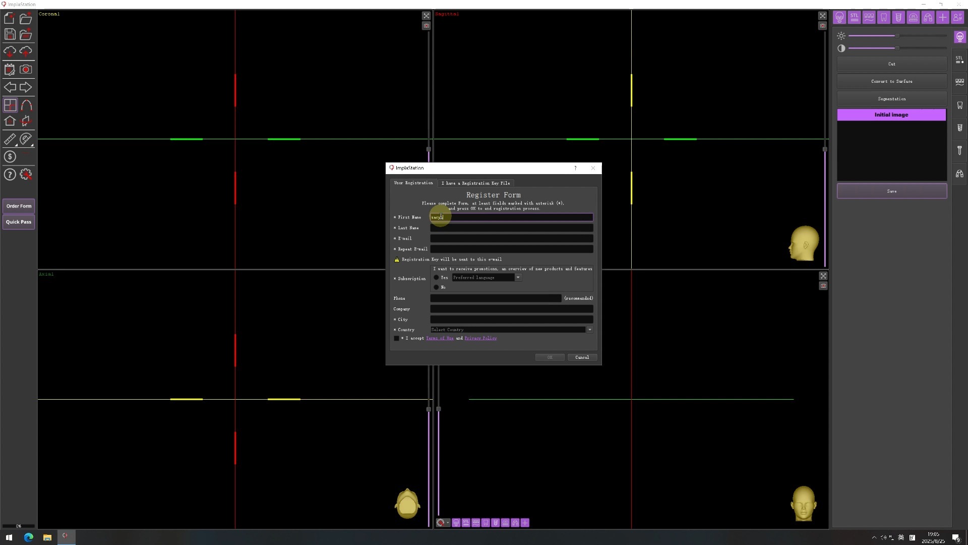
Task: Click the Last Name input field
Action: tap(511, 228)
